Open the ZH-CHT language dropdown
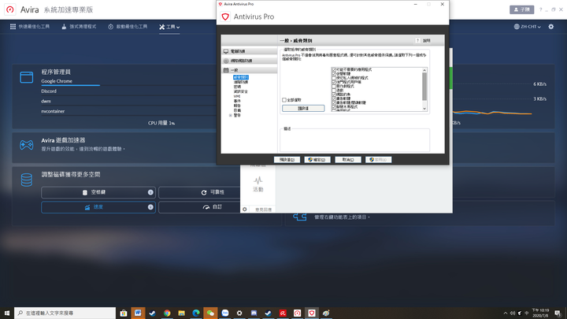The image size is (567, 319). [527, 27]
